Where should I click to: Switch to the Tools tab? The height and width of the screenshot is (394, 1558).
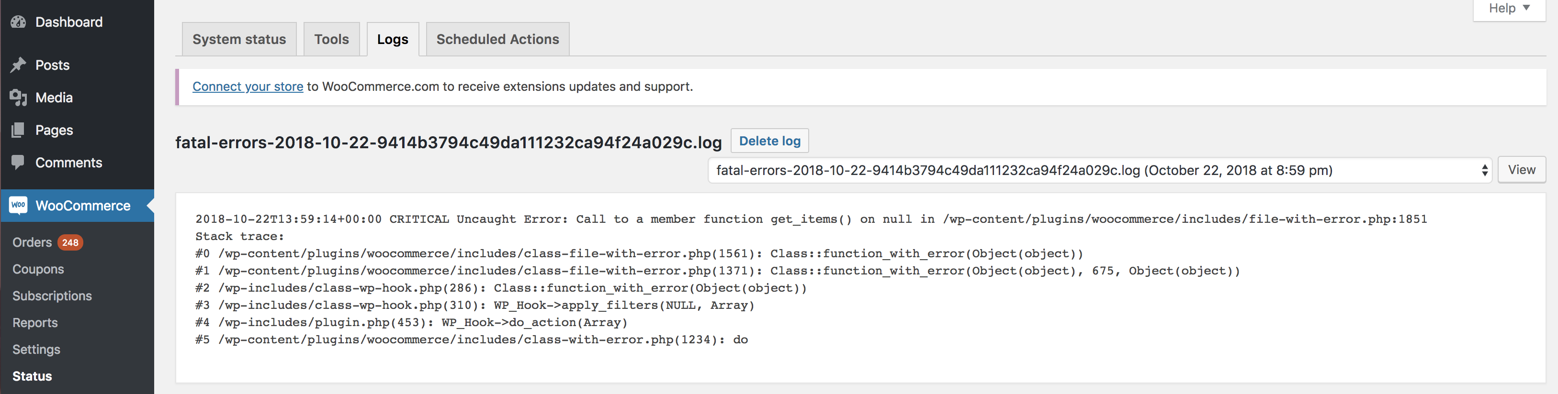331,39
